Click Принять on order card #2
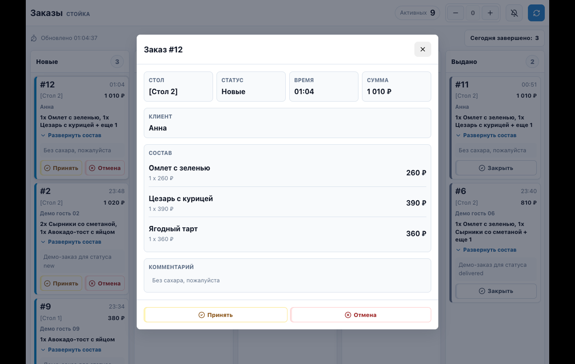575x364 pixels. pyautogui.click(x=61, y=284)
